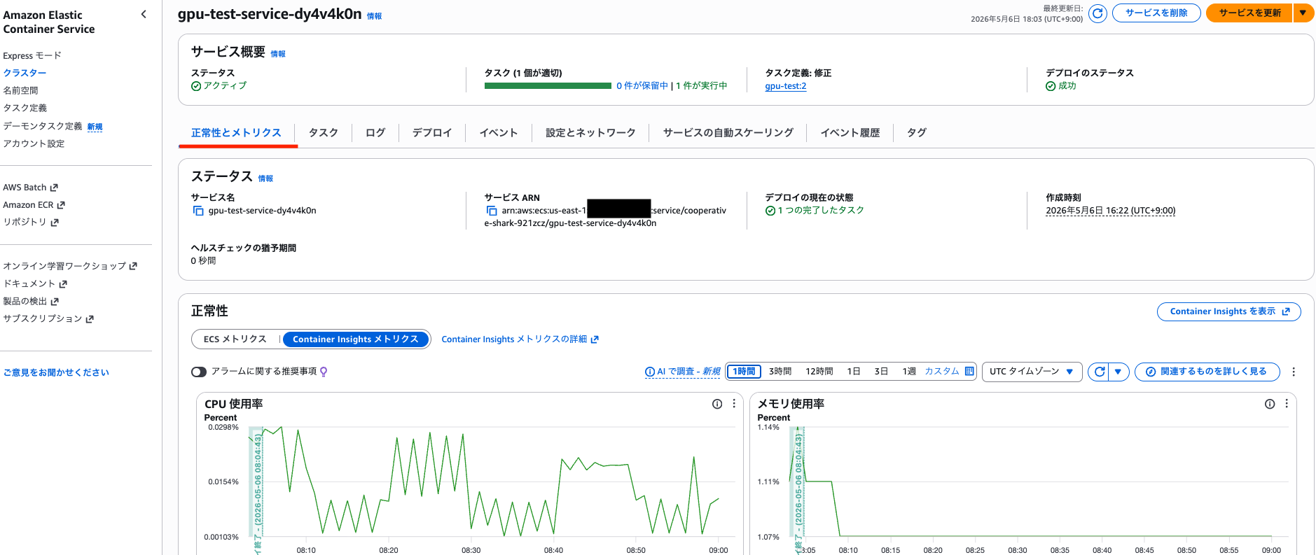
Task: Select the 12時間 time range
Action: click(x=819, y=372)
